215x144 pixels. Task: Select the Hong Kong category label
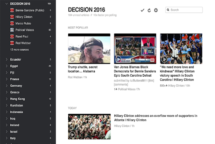pos(18,99)
